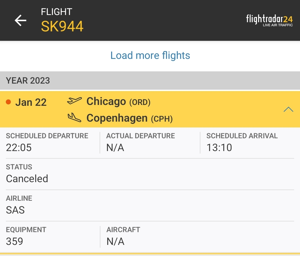
Task: Open the flightradar24 logo
Action: click(x=269, y=20)
